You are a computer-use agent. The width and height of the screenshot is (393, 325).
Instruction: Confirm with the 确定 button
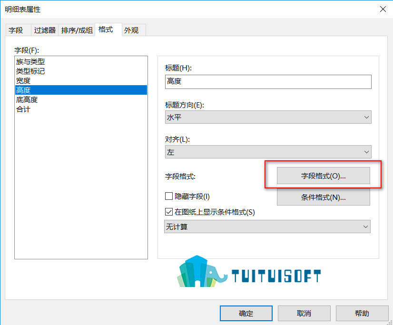tap(246, 313)
